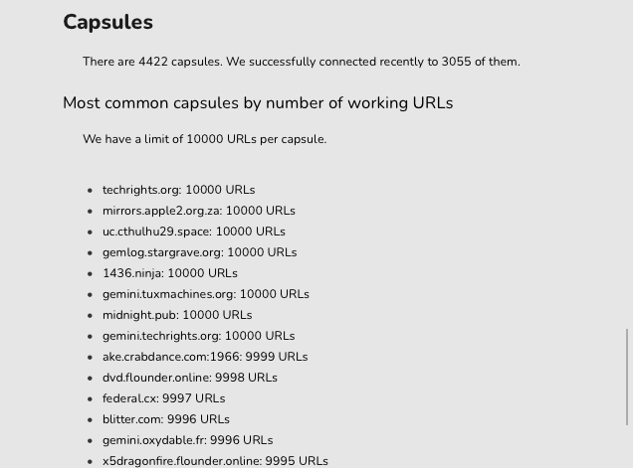Select the dvd.flounder.online list item

[x=190, y=378]
